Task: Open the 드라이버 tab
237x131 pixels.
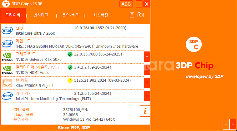Action: point(13,15)
